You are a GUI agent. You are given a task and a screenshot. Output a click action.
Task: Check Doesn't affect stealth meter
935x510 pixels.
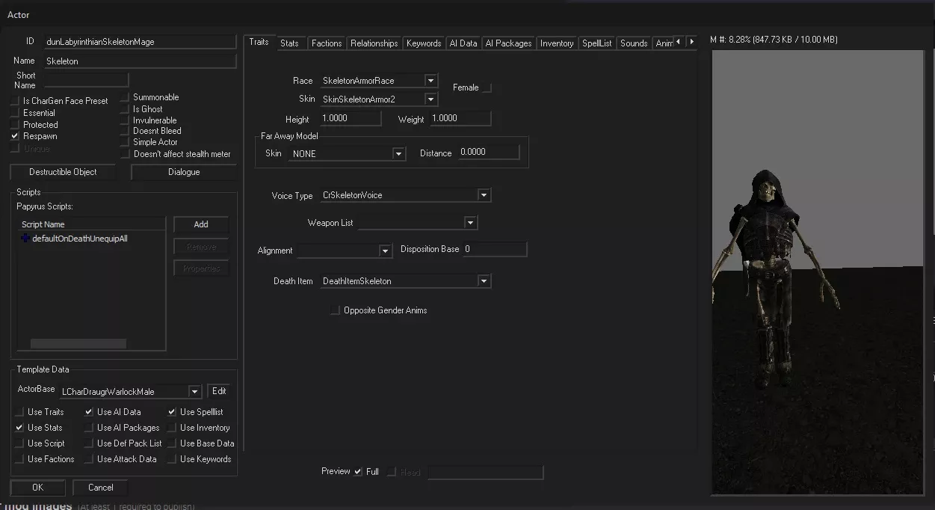(x=126, y=154)
